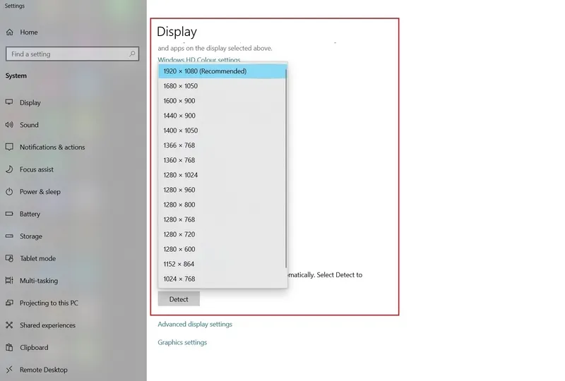Screen dimensions: 565x381
Task: Select the 1280 × 1024 resolution
Action: click(181, 175)
